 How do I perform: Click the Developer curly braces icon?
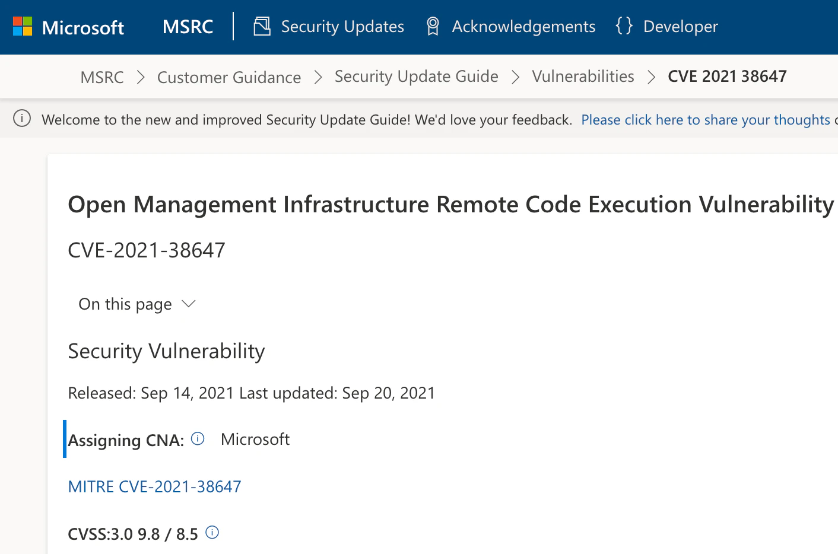click(x=624, y=26)
